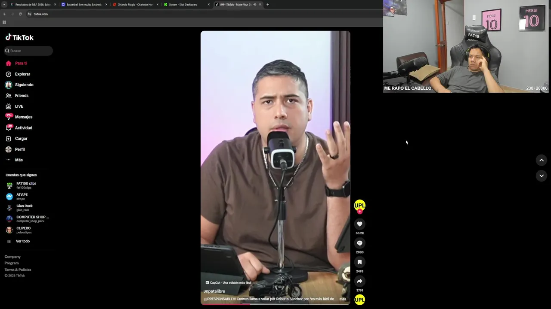551x309 pixels.
Task: Open the Friends section
Action: (22, 96)
